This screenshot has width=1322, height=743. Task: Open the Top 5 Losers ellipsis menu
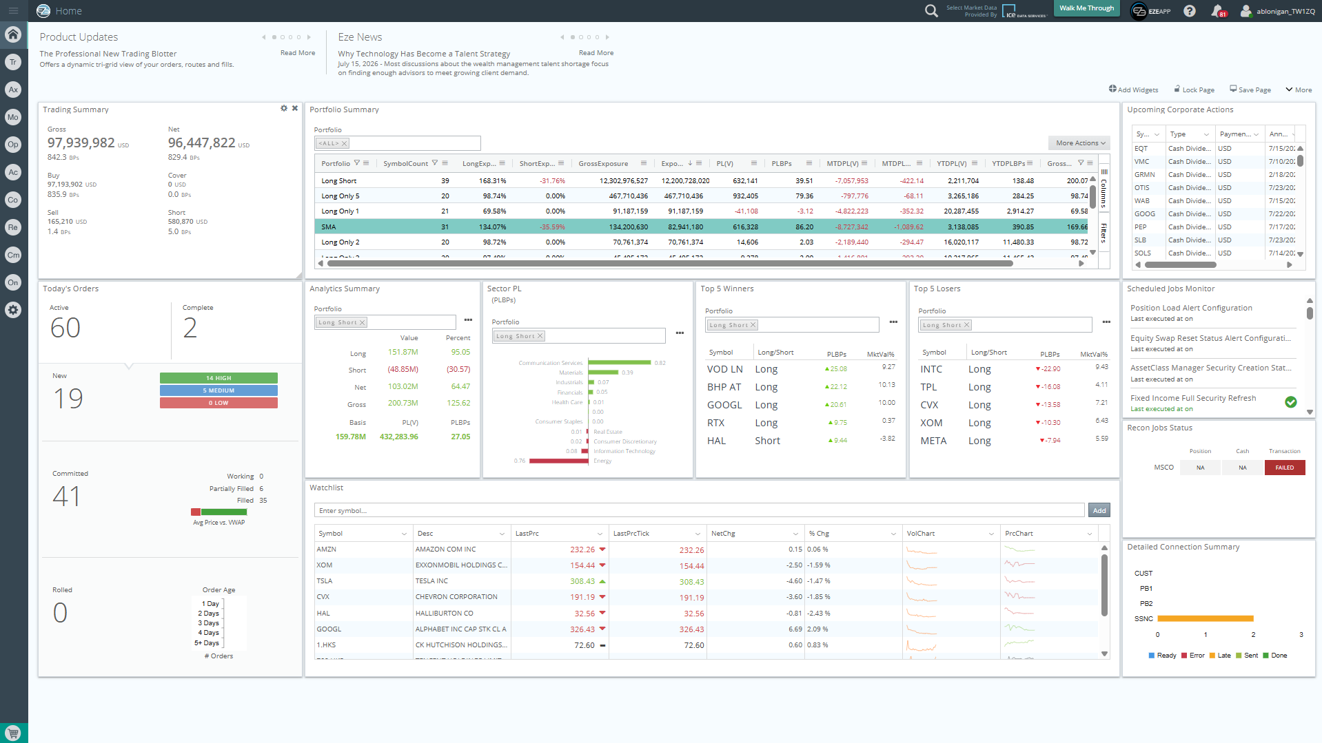(x=1106, y=322)
